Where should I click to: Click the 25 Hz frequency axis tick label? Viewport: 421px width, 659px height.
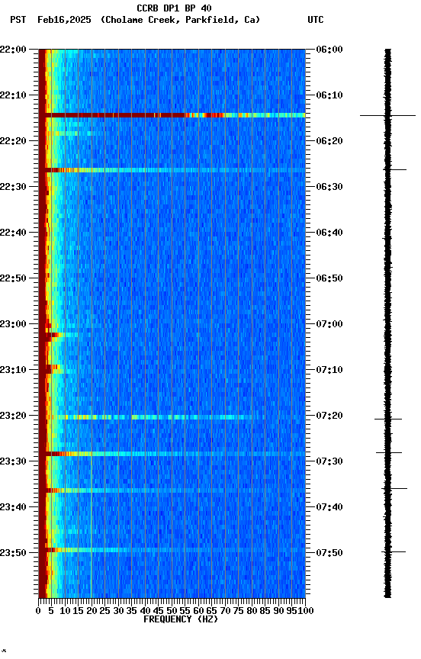105,611
